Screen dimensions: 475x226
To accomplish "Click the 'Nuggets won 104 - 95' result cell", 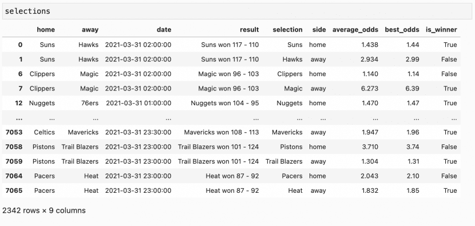I will pyautogui.click(x=225, y=103).
